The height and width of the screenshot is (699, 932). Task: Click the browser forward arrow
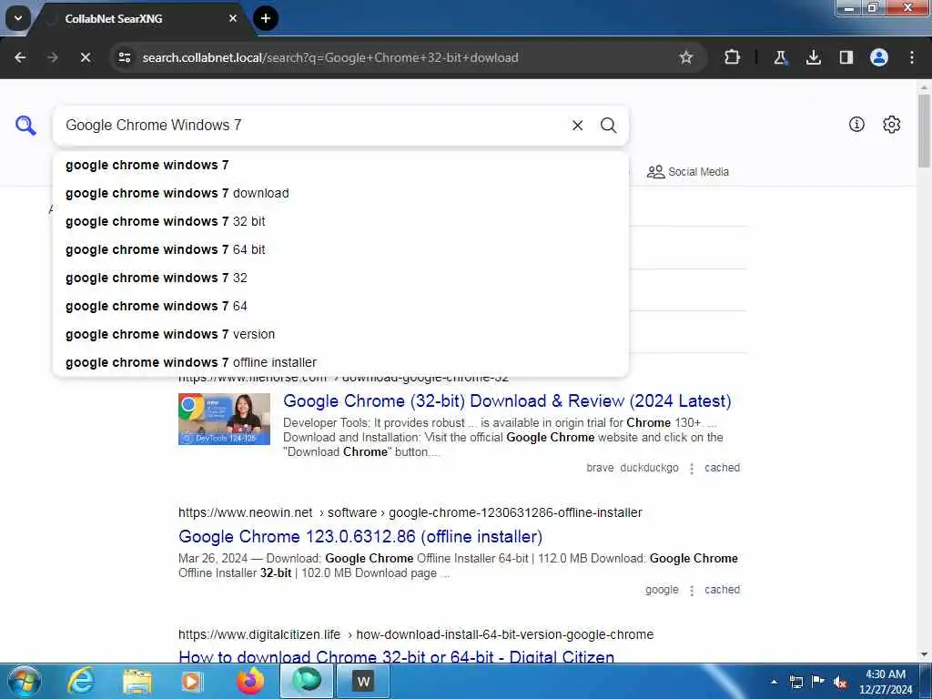pos(52,57)
